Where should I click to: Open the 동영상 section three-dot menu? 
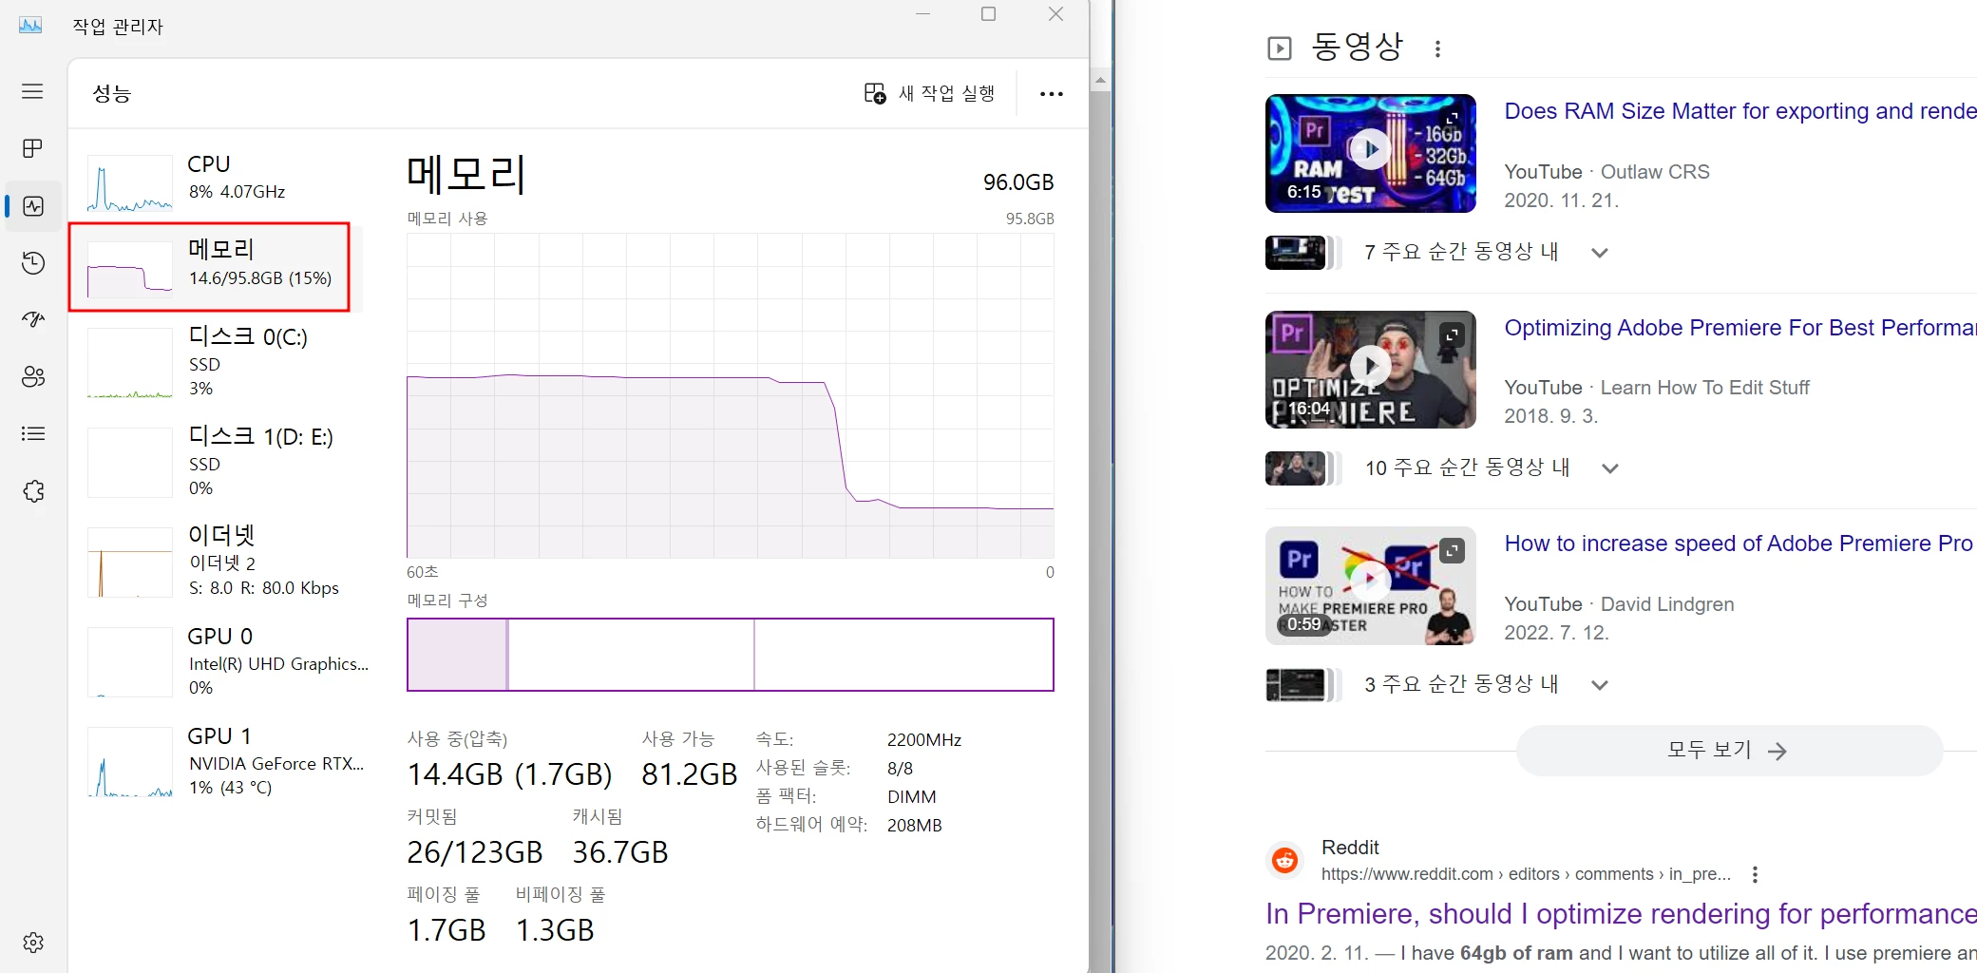point(1437,48)
